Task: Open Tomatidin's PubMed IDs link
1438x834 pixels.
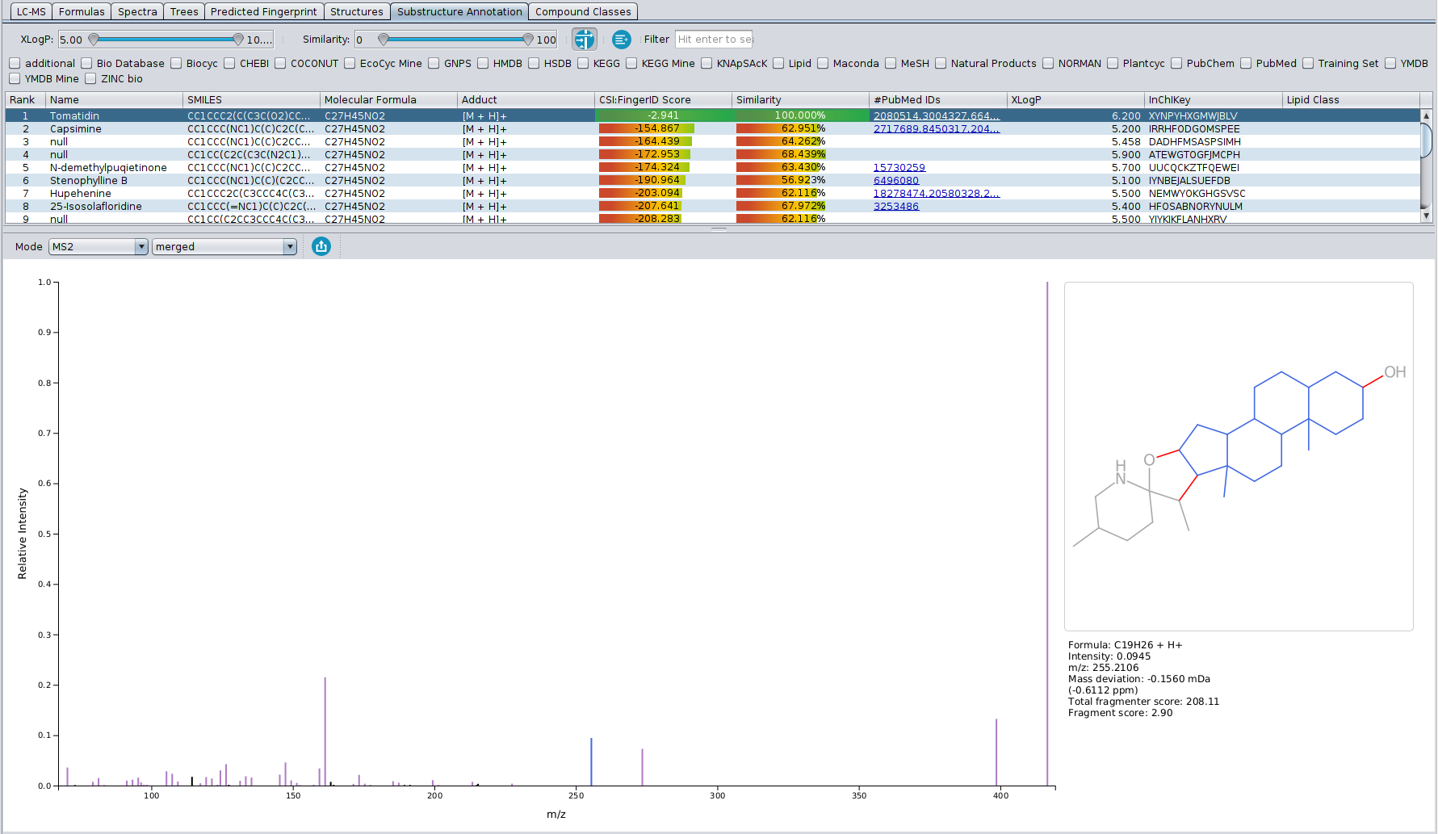Action: click(x=937, y=116)
